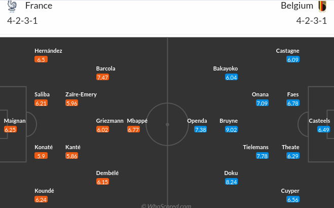
Task: Select Zaïre-Emery's player name
Action: pyautogui.click(x=81, y=94)
